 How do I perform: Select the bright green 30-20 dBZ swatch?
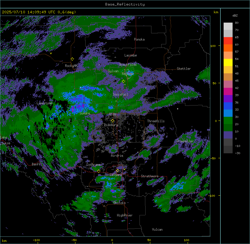[x=228, y=121]
